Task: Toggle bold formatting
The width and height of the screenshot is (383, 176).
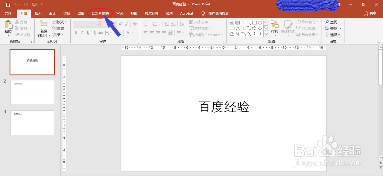Action: click(x=76, y=33)
